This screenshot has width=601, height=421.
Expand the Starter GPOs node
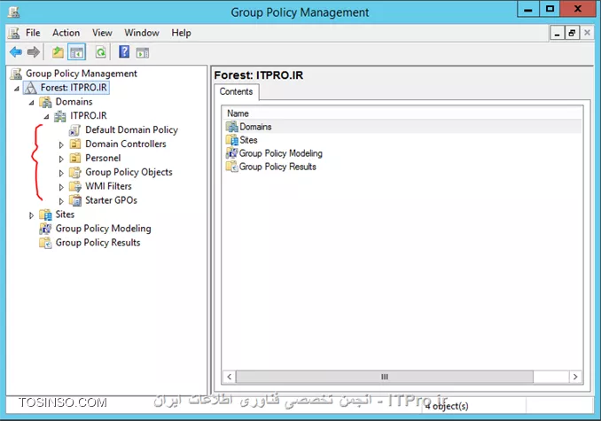point(61,201)
